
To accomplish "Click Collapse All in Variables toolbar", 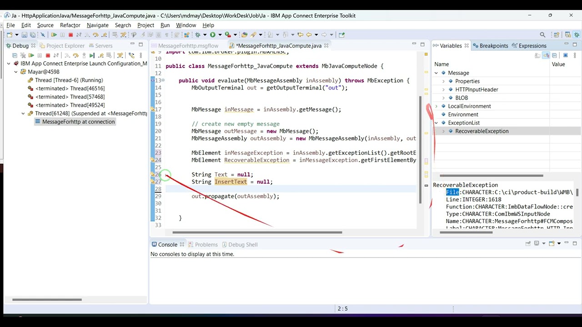I will click(554, 55).
